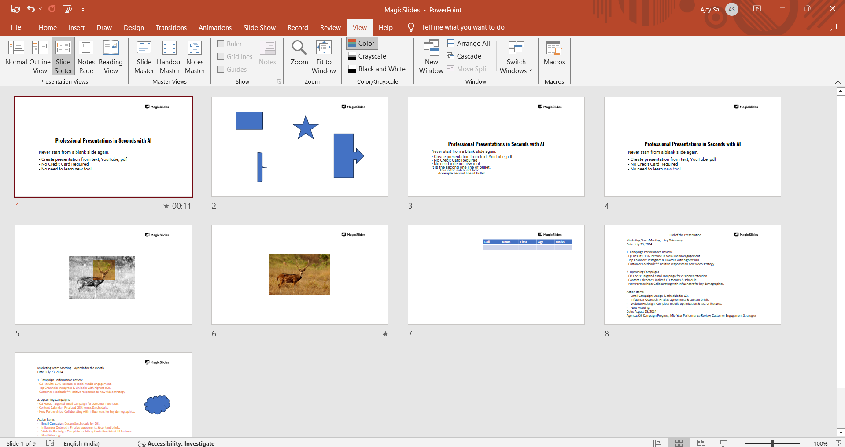
Task: Switch to the Design tab
Action: [x=133, y=27]
